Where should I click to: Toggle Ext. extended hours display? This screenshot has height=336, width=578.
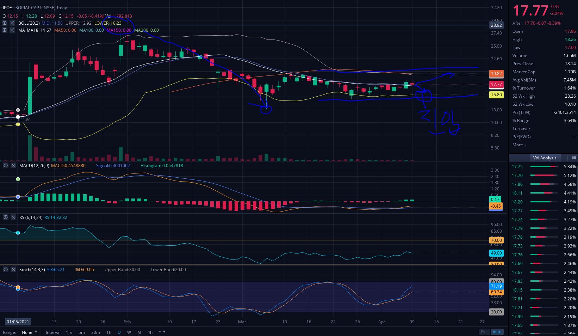click(484, 332)
